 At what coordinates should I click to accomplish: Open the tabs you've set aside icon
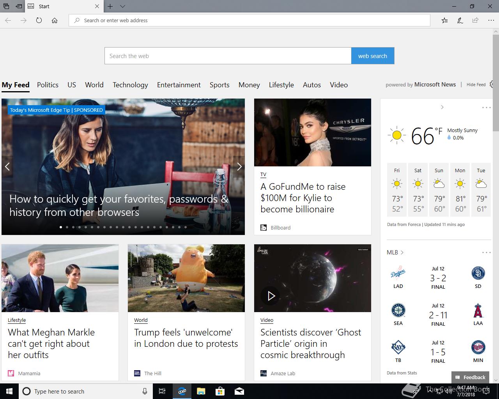[x=6, y=6]
